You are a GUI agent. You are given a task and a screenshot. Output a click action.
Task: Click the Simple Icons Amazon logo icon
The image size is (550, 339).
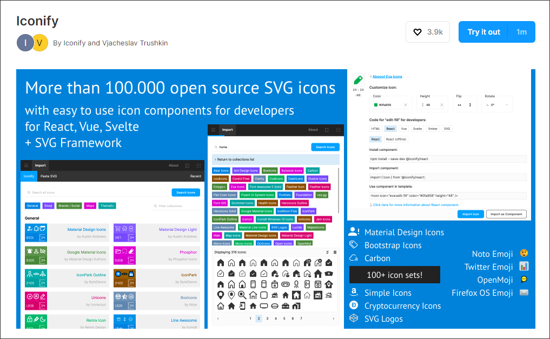(x=354, y=292)
